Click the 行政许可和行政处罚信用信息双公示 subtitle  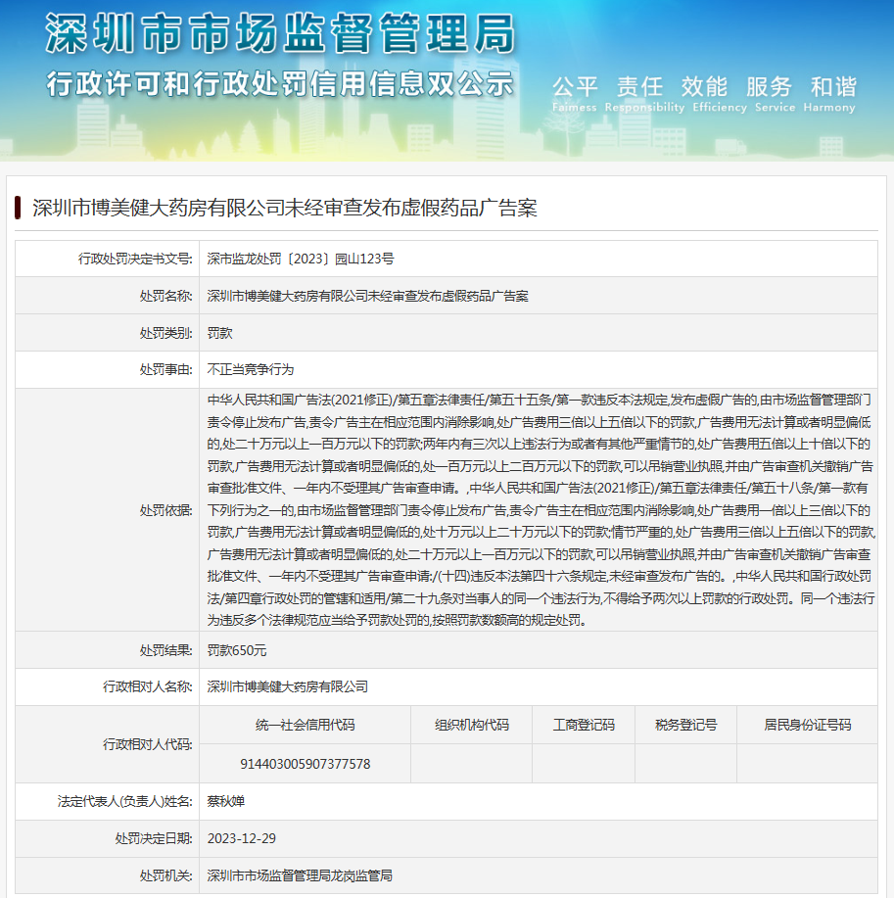[x=279, y=83]
